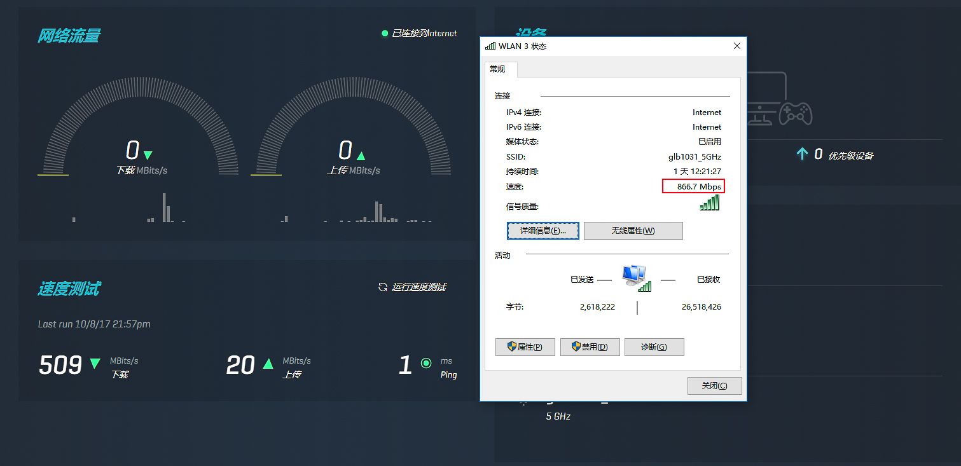Click the 1 ms ping result
This screenshot has width=961, height=466.
(x=405, y=365)
